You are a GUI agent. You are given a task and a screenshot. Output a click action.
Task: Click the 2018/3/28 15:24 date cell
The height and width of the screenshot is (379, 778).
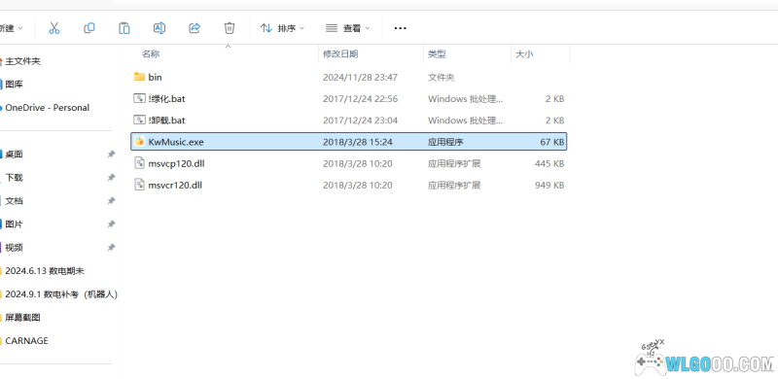pos(358,142)
